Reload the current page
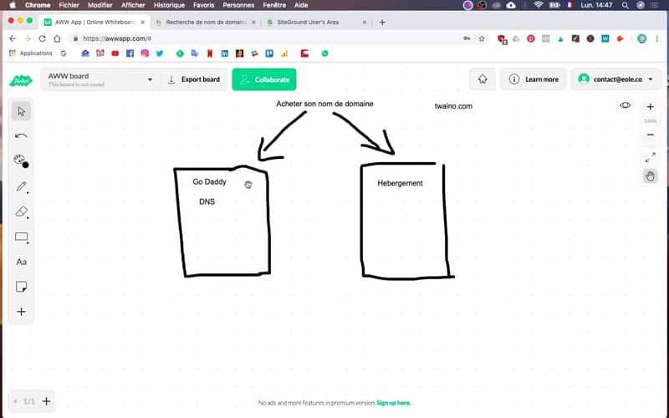This screenshot has height=418, width=669. 43,38
